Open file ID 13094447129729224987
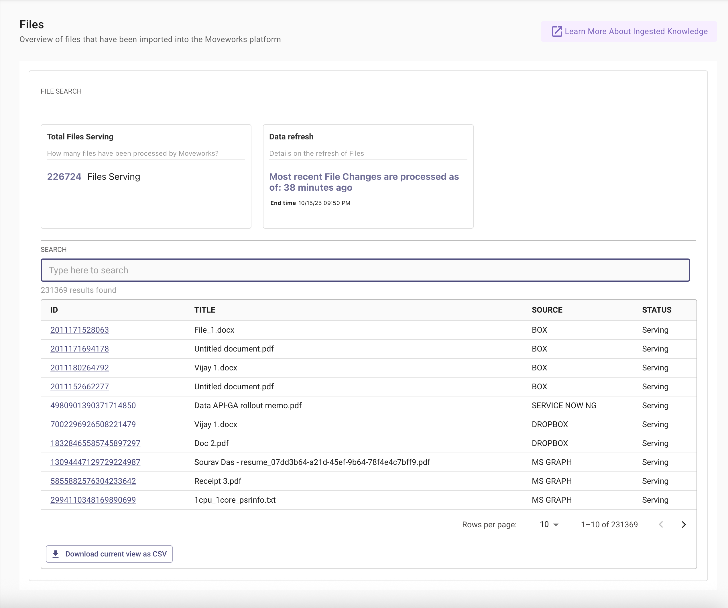 (x=95, y=462)
